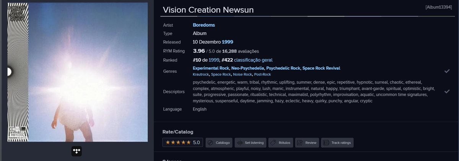Open the Psychedelic Rock genre link

283,68
